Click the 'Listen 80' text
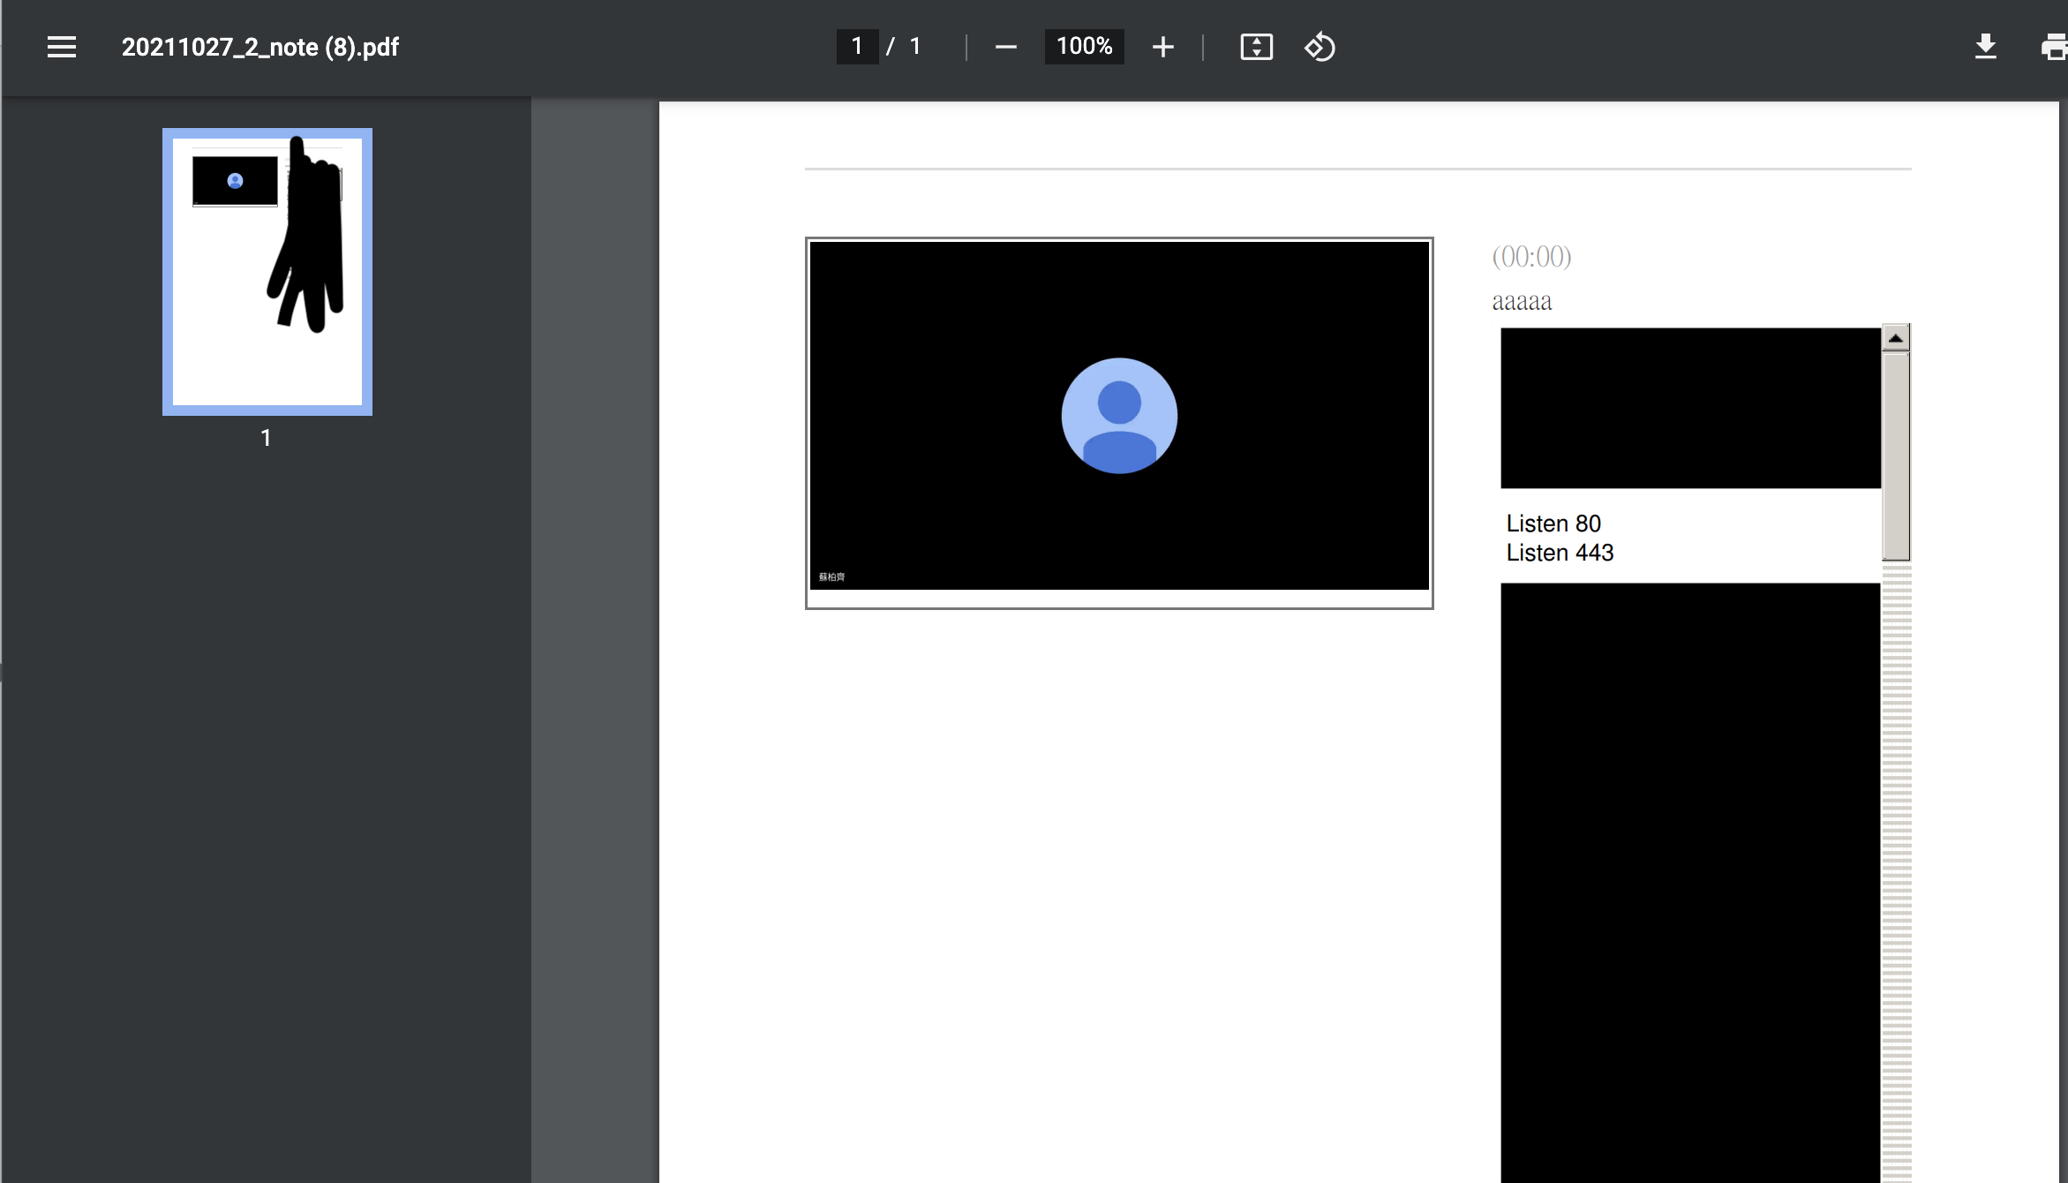 pyautogui.click(x=1553, y=524)
